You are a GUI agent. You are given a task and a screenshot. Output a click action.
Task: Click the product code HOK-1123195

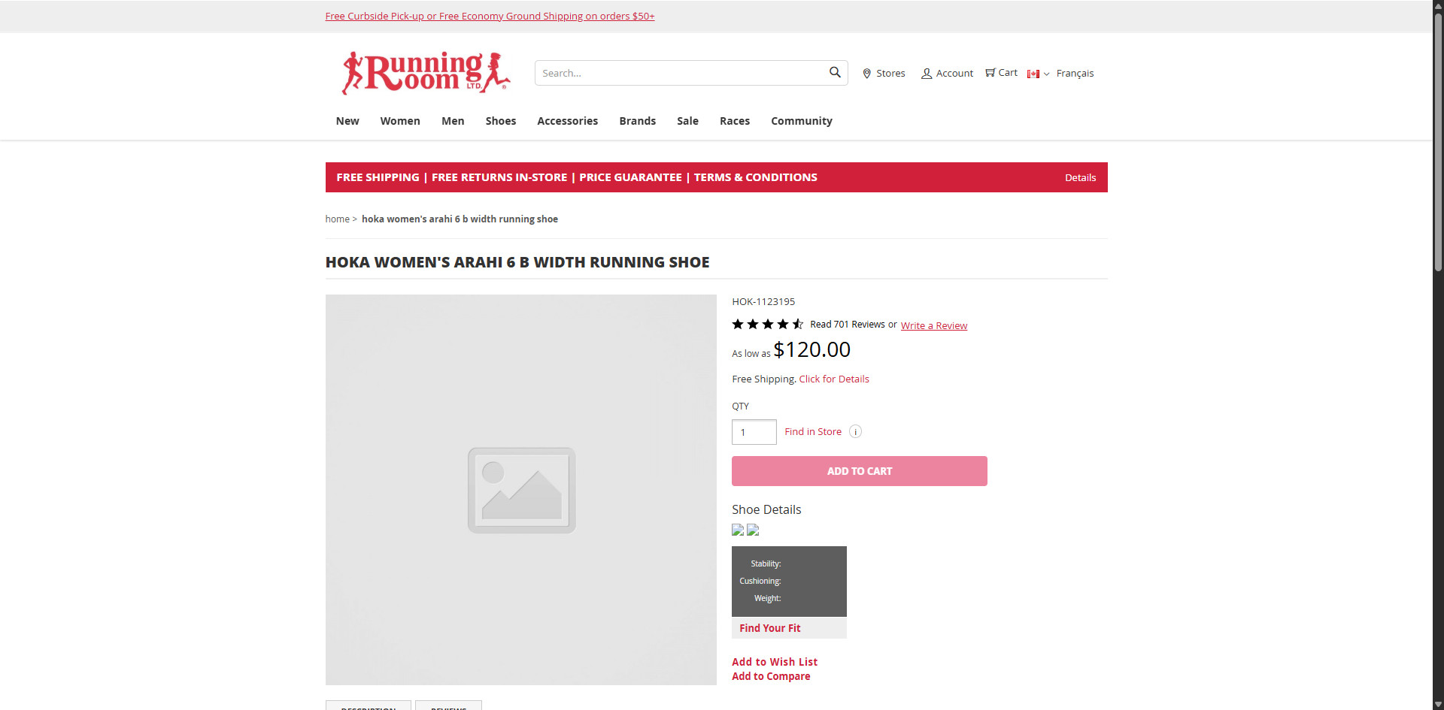point(763,301)
